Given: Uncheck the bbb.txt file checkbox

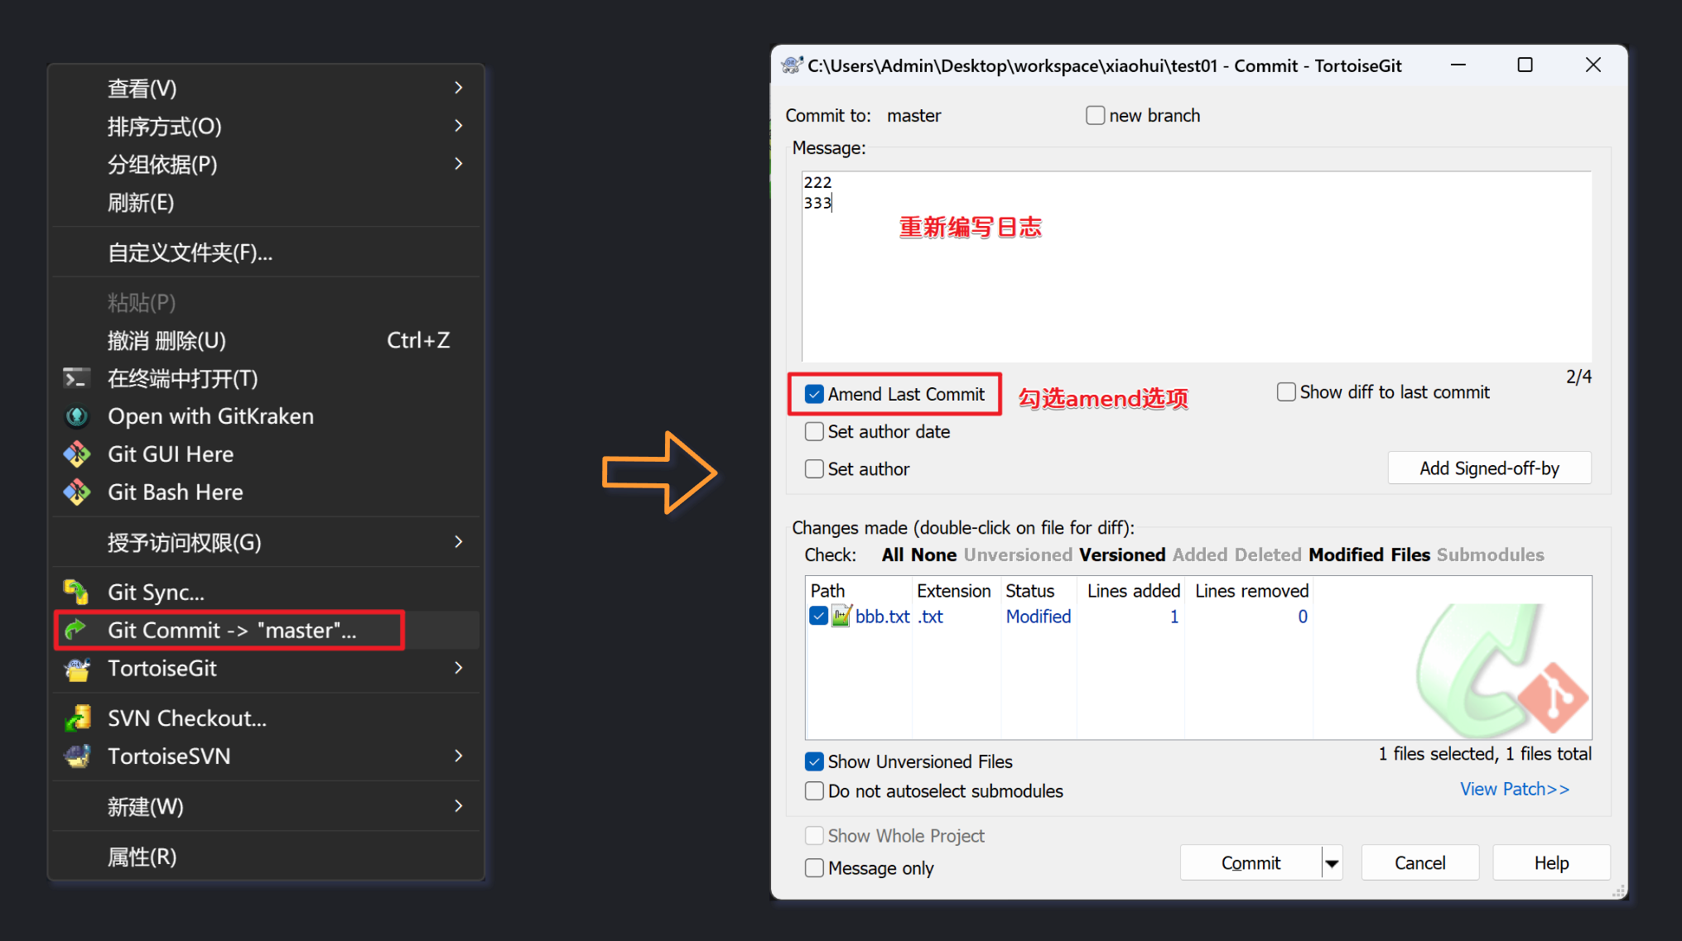Looking at the screenshot, I should click(x=818, y=616).
